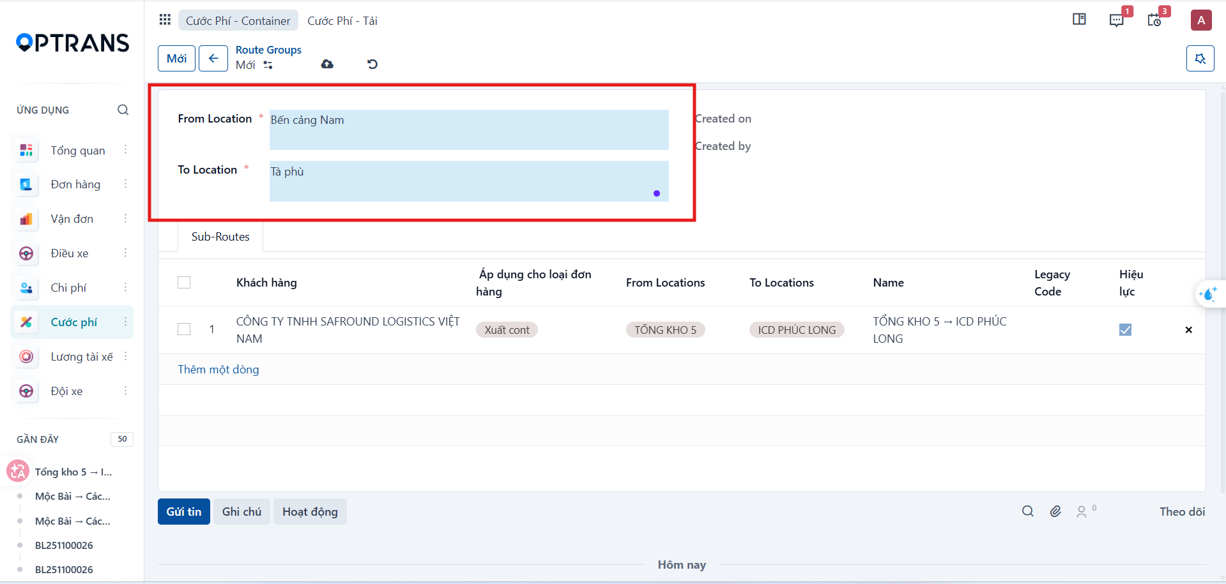Click the Tổng quan app icon
Screen dimensions: 1226x584
[26, 150]
